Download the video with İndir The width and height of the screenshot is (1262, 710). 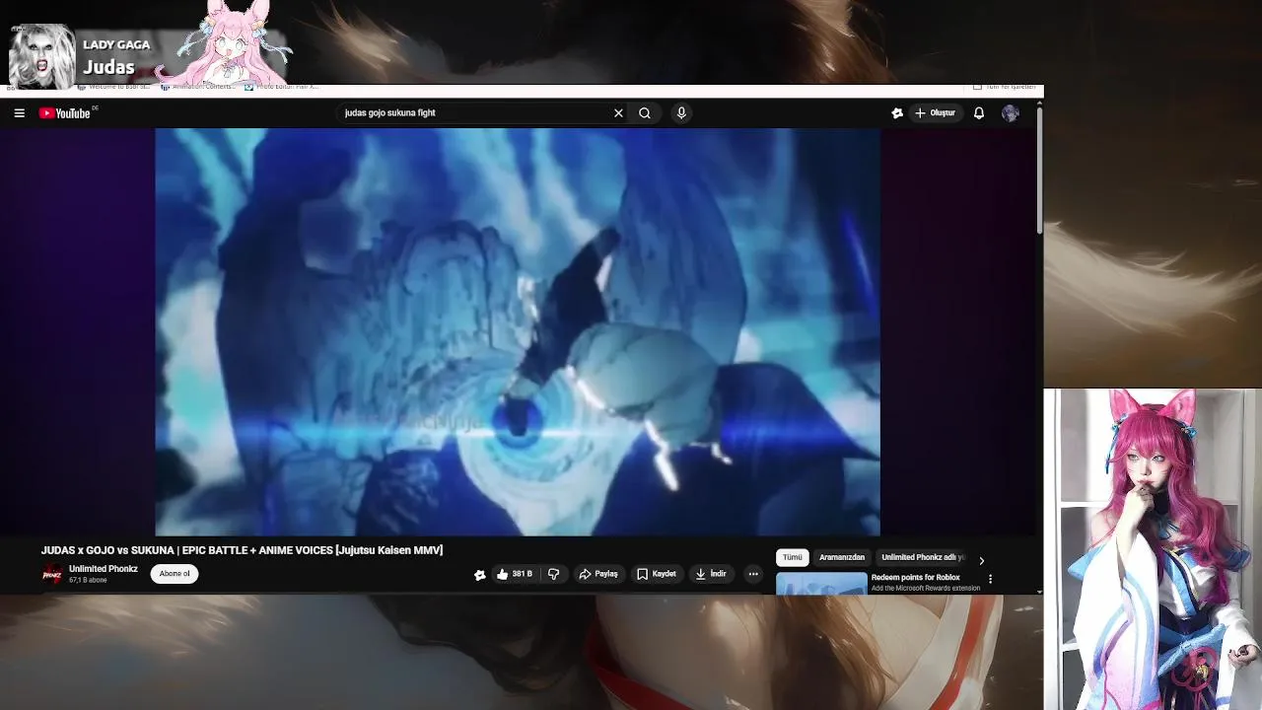(x=711, y=574)
